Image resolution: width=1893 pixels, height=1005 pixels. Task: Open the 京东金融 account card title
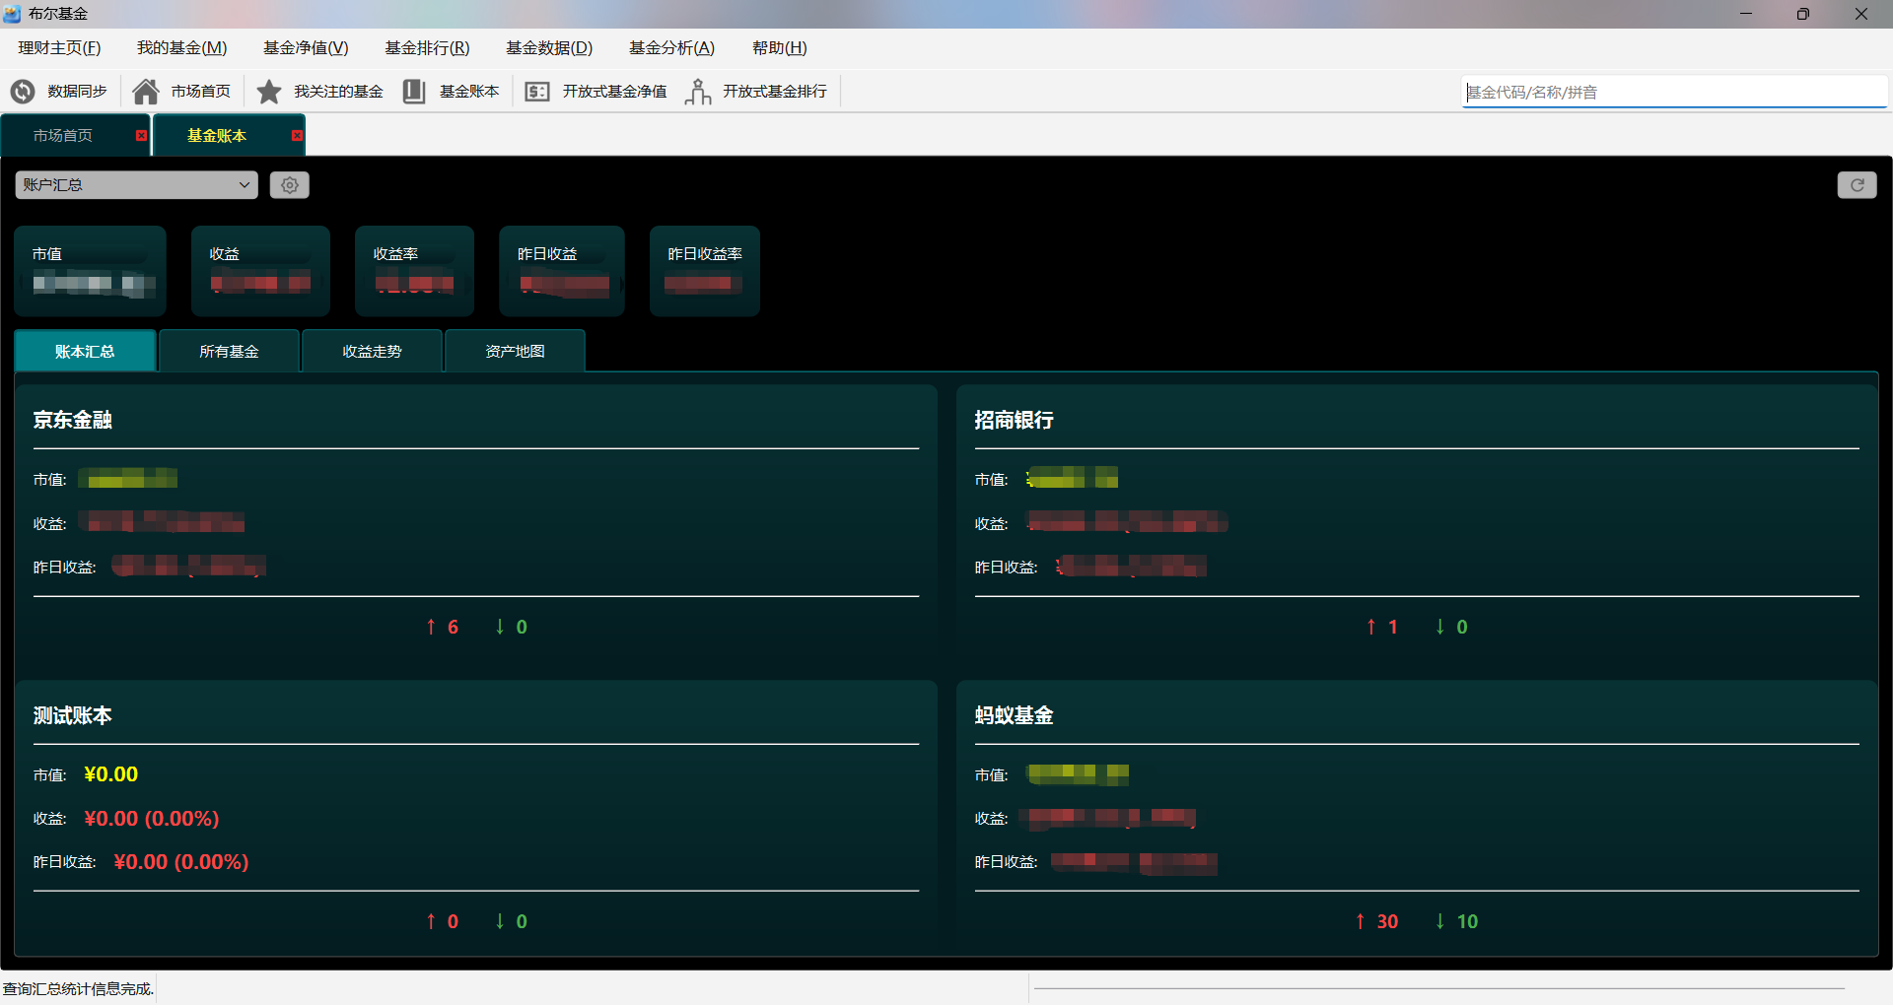[x=73, y=420]
